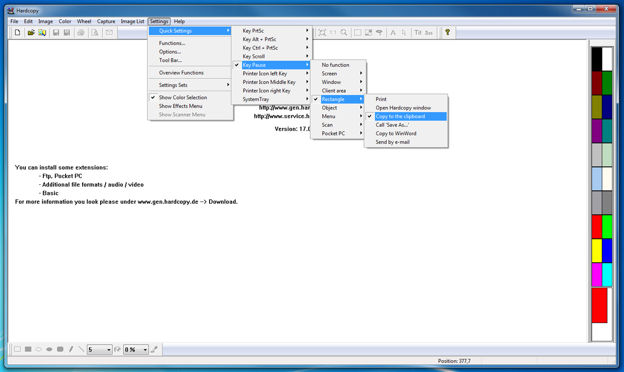Click the large red foreground color box
The width and height of the screenshot is (624, 372).
[x=600, y=305]
